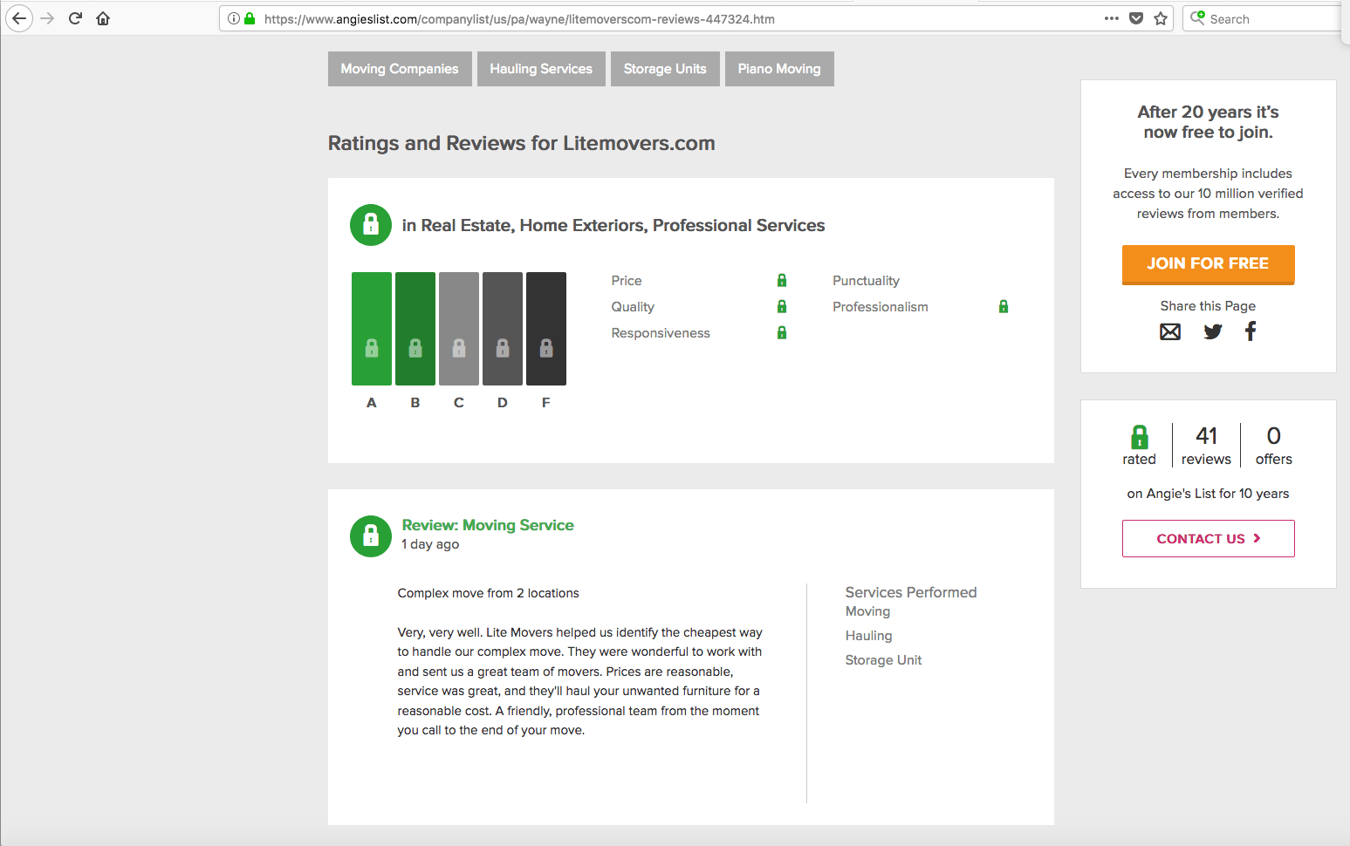This screenshot has height=846, width=1350.
Task: Open the Moving Companies tab
Action: pyautogui.click(x=400, y=69)
